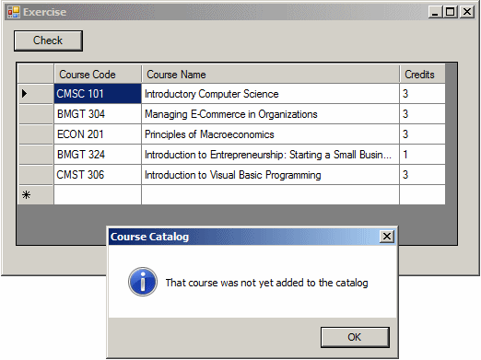Select the BMGT 304 row header
Image resolution: width=481 pixels, height=360 pixels.
click(x=36, y=114)
